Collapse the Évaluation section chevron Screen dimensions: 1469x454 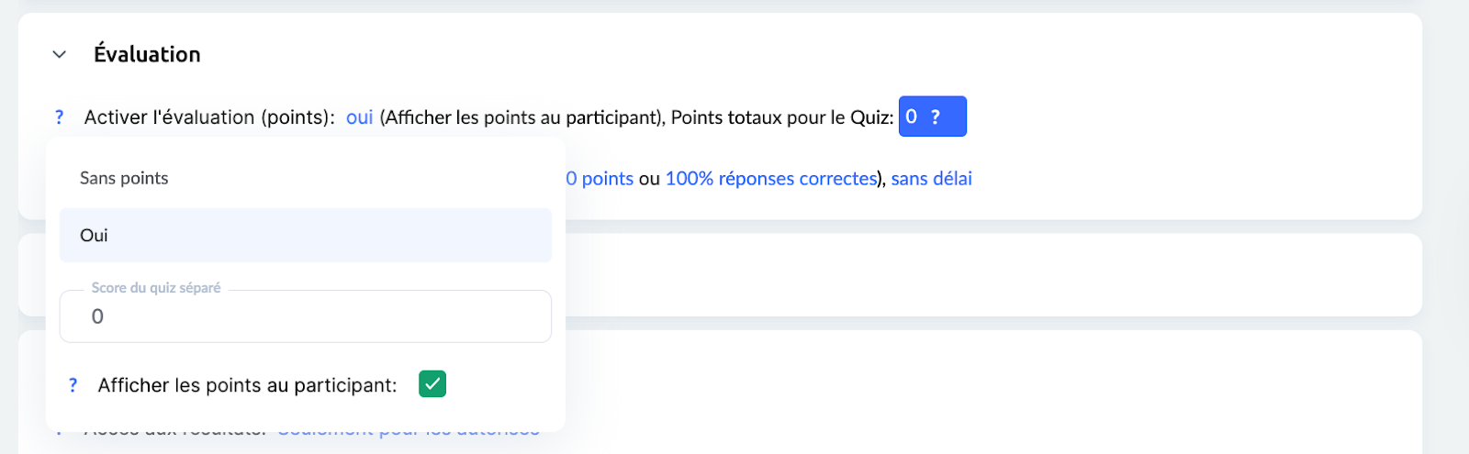[x=60, y=54]
